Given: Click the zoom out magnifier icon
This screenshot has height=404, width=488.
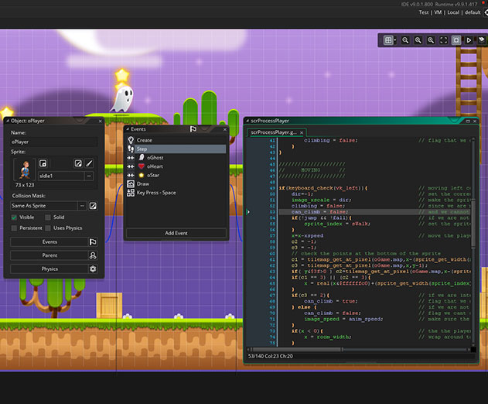Looking at the screenshot, I should 405,40.
